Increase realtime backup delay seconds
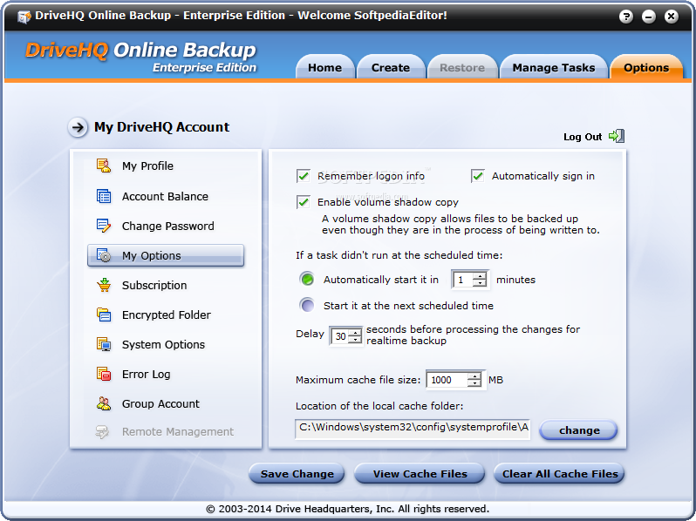 click(x=355, y=333)
